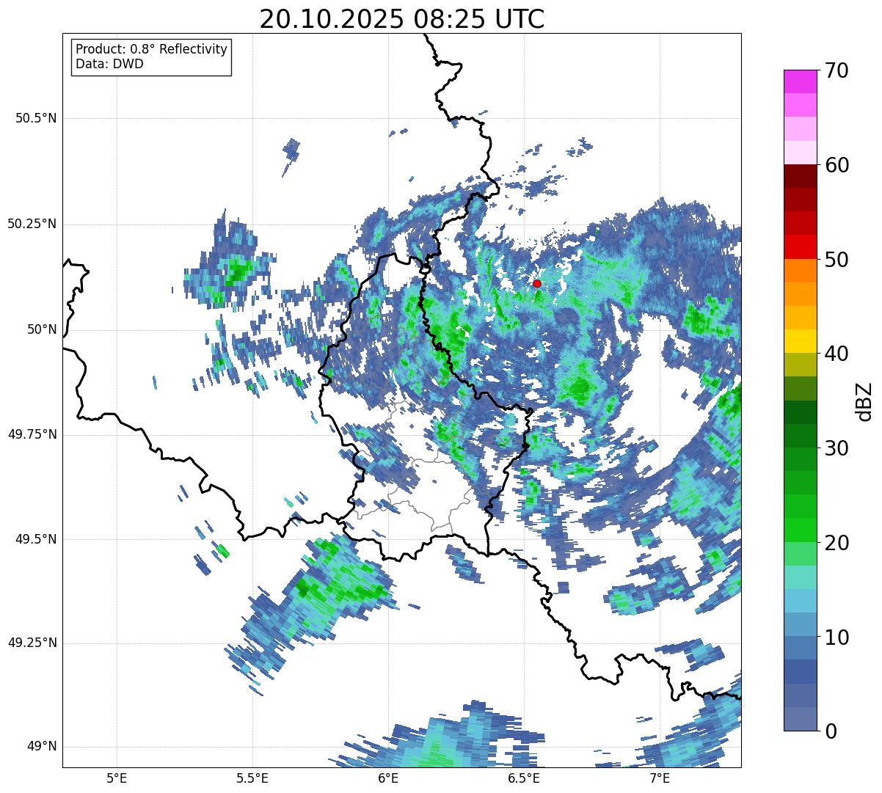
Task: Click the 50.5°N latitude label
Action: click(36, 118)
